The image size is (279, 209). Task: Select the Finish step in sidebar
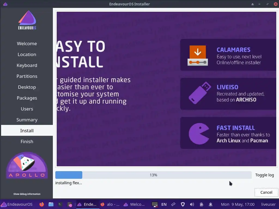[27, 142]
